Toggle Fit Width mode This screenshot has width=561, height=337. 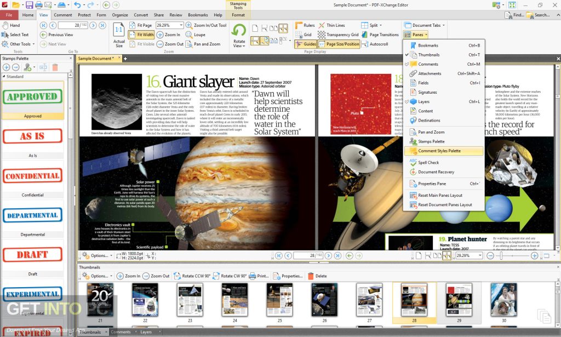[141, 35]
